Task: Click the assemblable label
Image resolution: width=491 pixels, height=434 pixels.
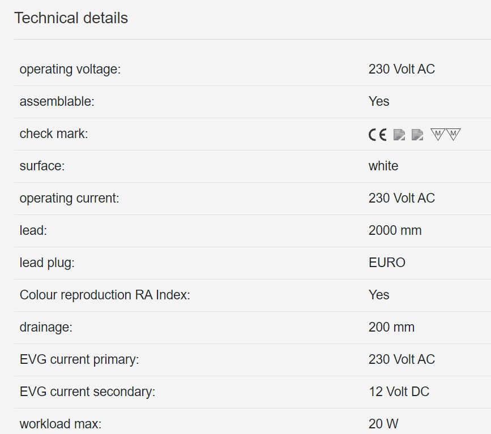Action: click(x=57, y=102)
